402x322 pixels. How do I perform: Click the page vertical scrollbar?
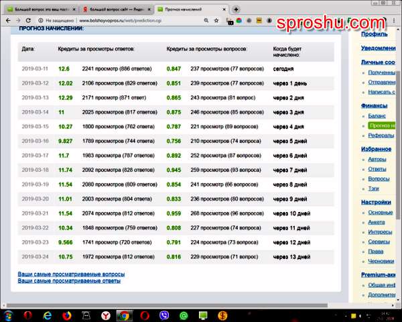tap(398, 168)
